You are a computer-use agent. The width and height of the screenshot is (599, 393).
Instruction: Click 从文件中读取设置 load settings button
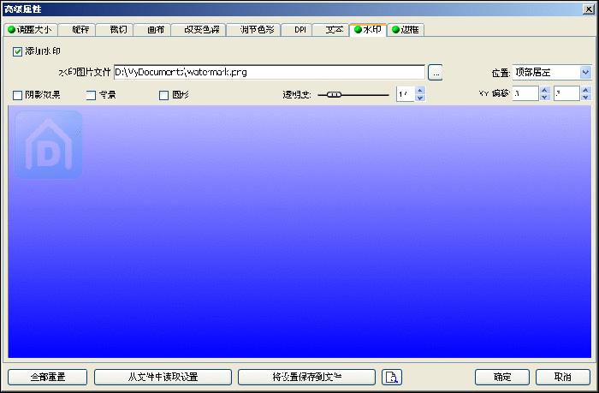click(163, 378)
